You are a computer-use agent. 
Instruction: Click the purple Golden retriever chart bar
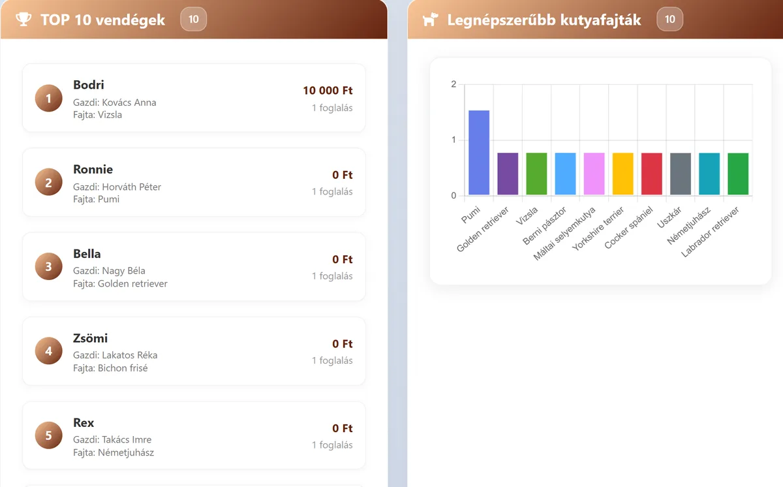click(508, 174)
